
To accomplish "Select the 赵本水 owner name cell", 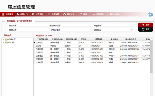I will pyautogui.click(x=114, y=43).
